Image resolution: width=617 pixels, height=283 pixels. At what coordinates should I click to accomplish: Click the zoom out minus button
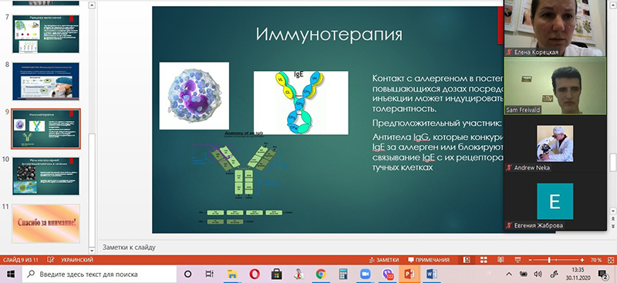click(x=531, y=260)
